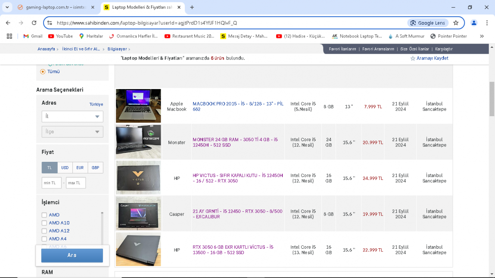Go forward to the next page
This screenshot has width=495, height=278.
(x=21, y=23)
